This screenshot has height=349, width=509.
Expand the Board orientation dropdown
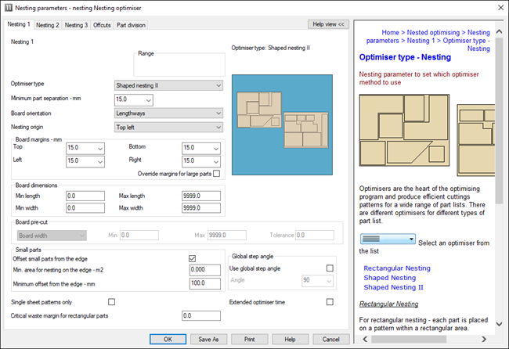tap(168, 113)
